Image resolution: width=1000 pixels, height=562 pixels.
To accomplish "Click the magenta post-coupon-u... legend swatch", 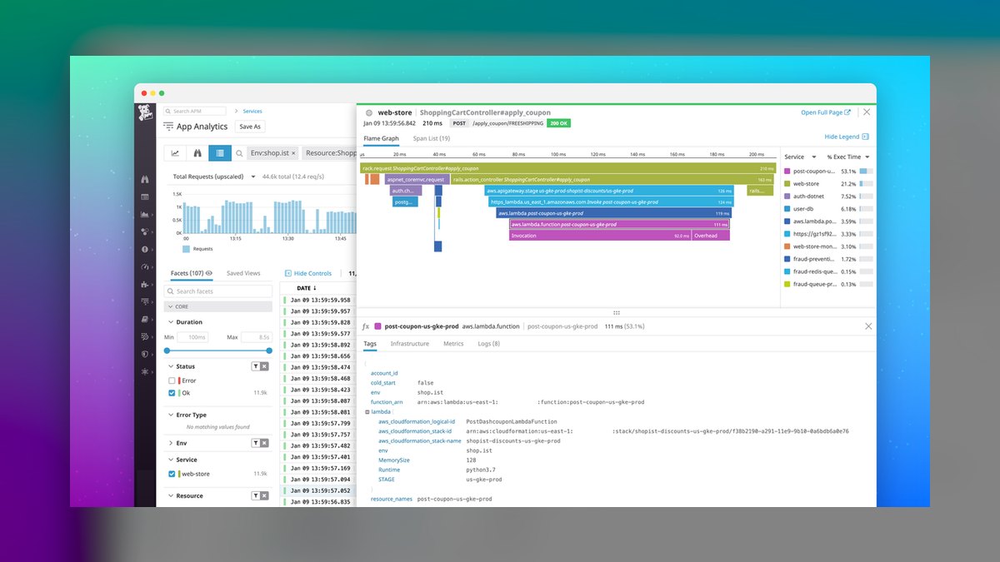I will (x=787, y=171).
